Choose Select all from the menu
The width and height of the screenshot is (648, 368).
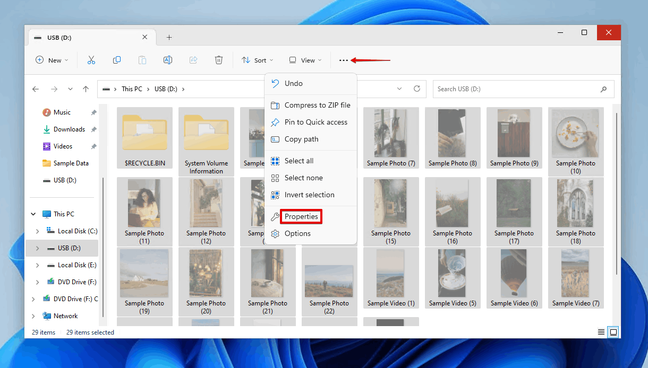(311, 161)
